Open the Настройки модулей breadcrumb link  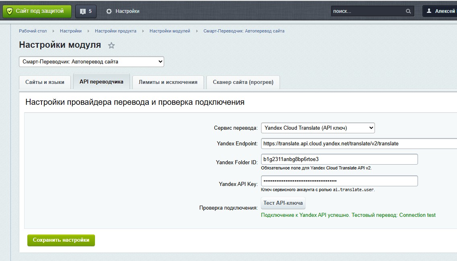tap(170, 31)
